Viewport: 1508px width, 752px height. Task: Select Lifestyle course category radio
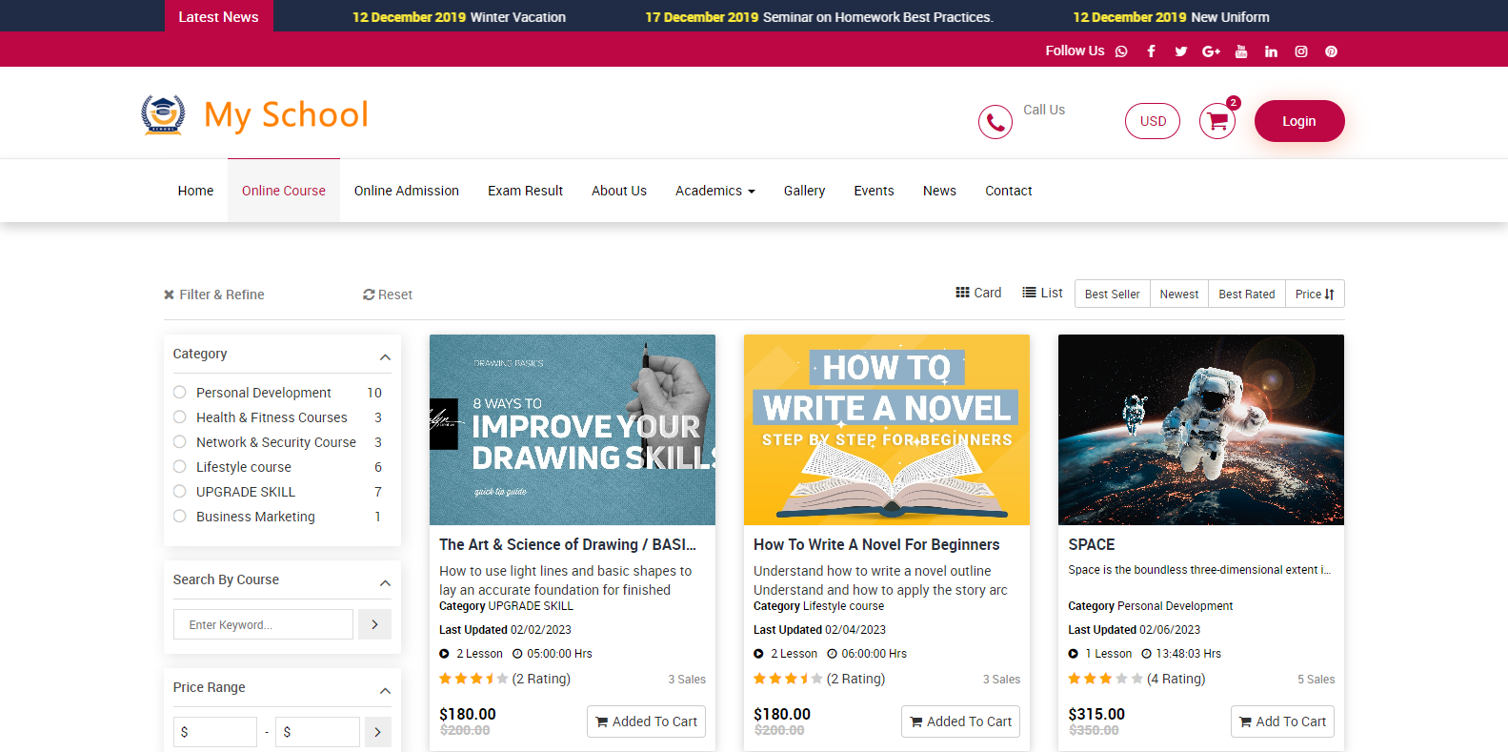point(180,467)
